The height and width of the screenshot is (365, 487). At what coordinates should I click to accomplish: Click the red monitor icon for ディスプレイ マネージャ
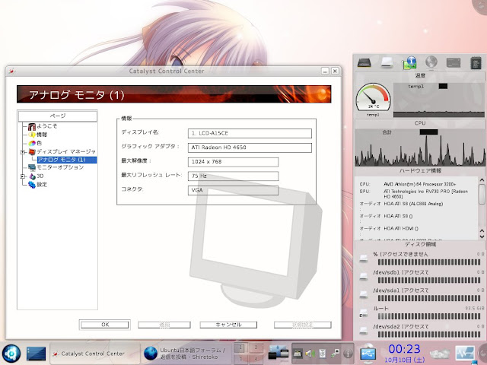(x=32, y=151)
